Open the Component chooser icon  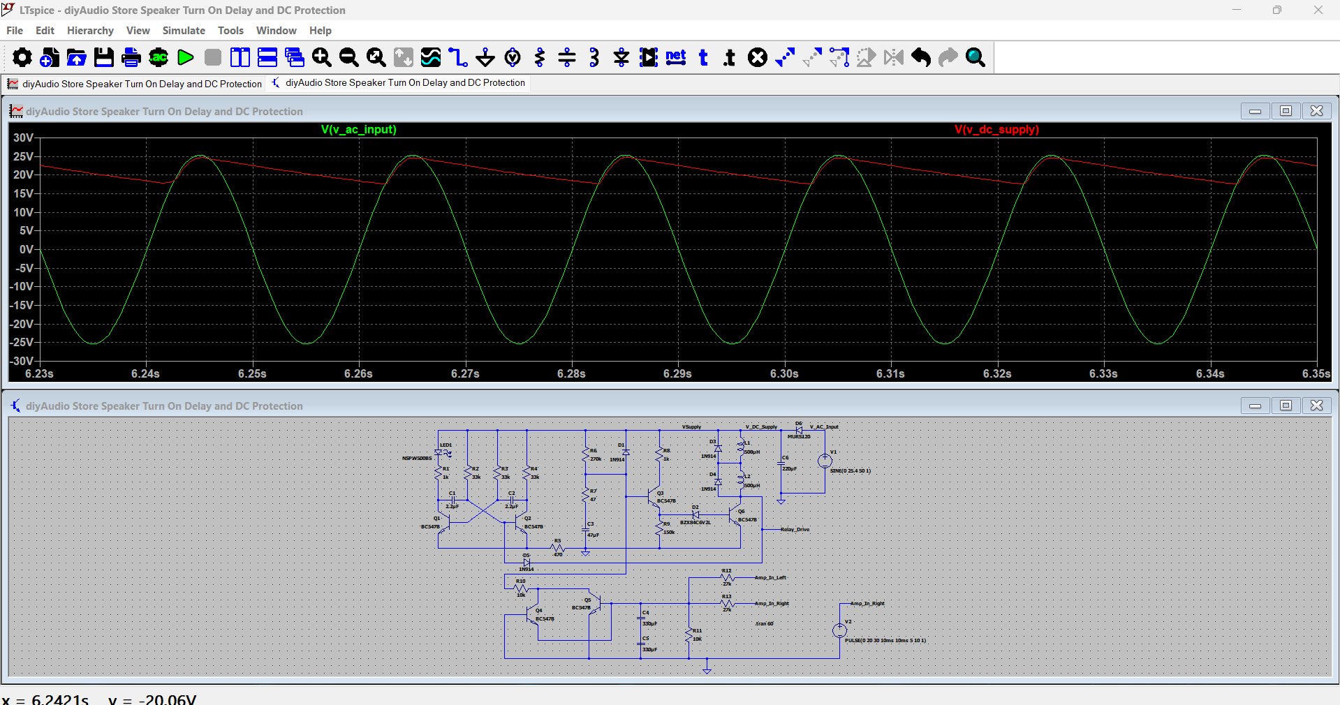coord(649,57)
